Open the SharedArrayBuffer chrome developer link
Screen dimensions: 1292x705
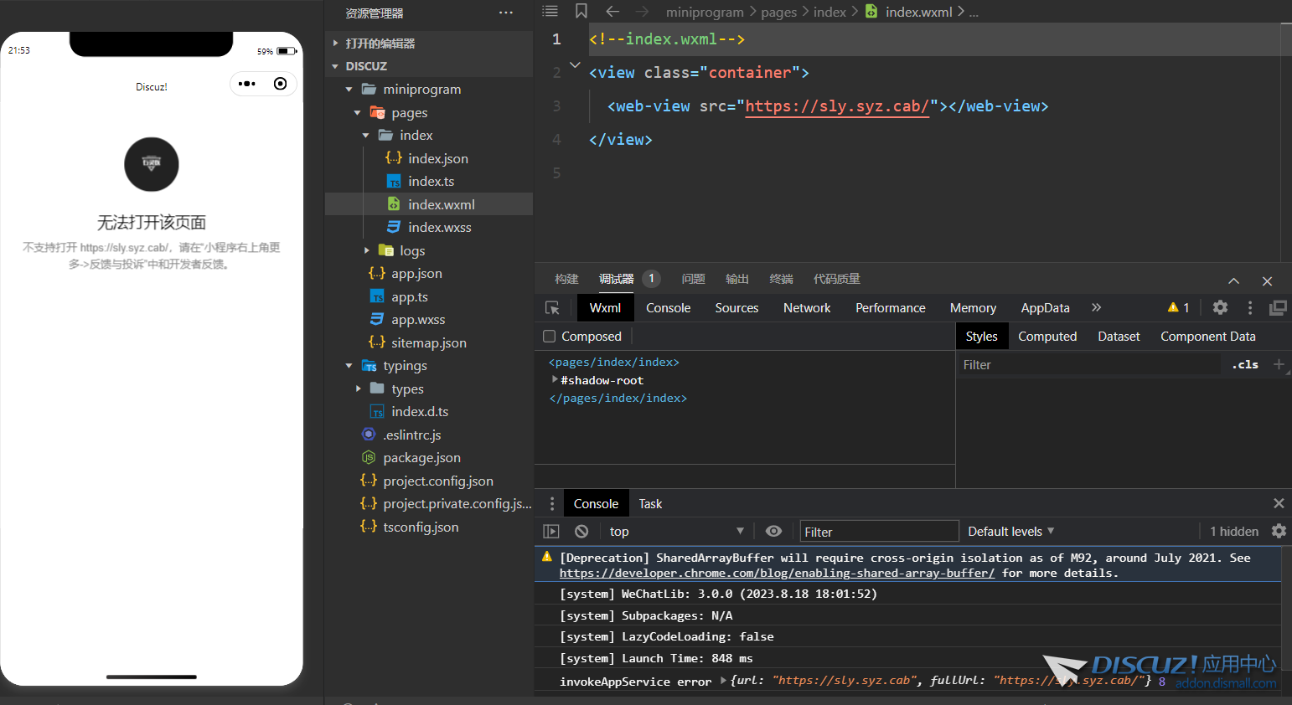777,574
